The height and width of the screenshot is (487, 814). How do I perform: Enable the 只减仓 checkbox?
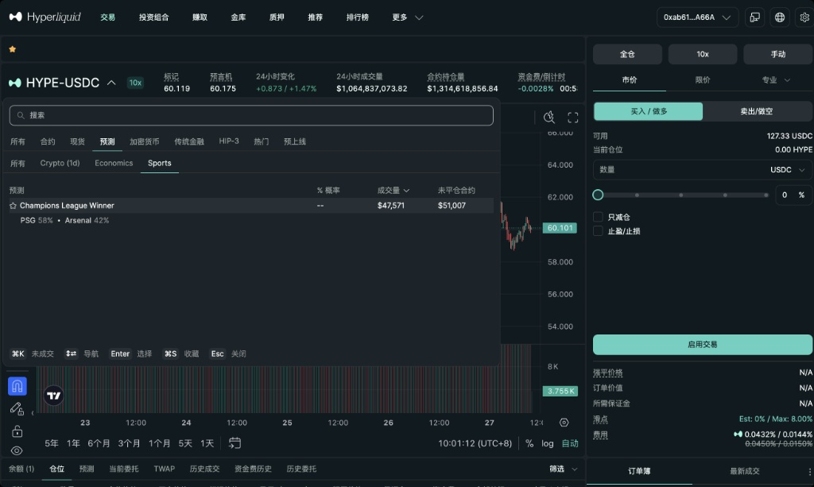(x=598, y=217)
